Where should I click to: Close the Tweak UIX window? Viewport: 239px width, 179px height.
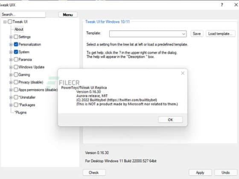(x=236, y=5)
